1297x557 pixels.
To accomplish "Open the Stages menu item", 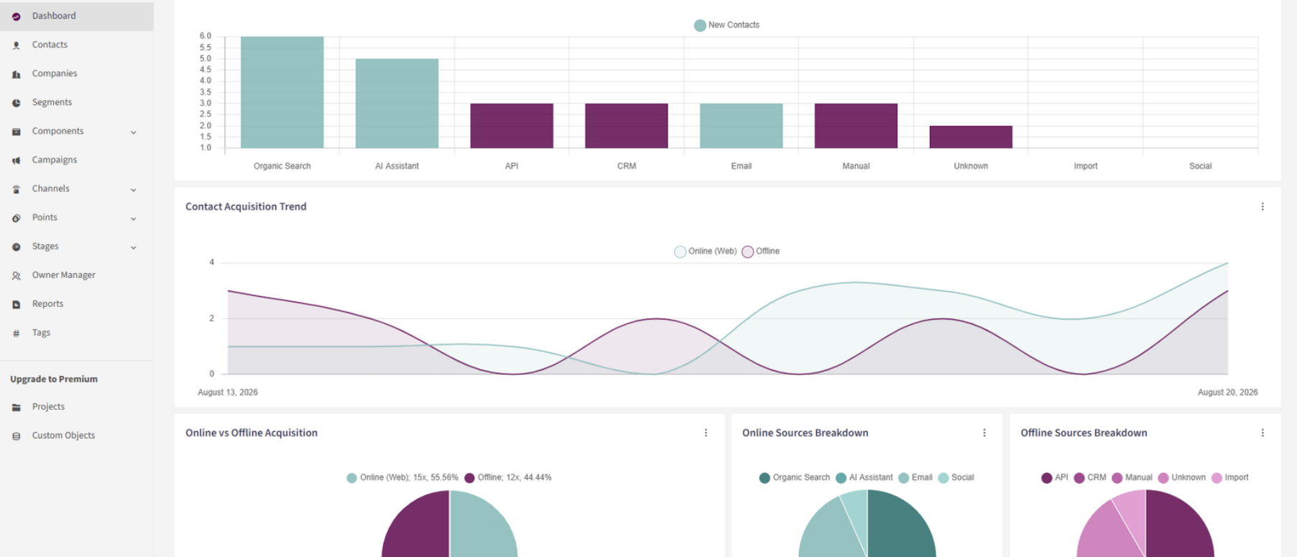I will pyautogui.click(x=77, y=247).
